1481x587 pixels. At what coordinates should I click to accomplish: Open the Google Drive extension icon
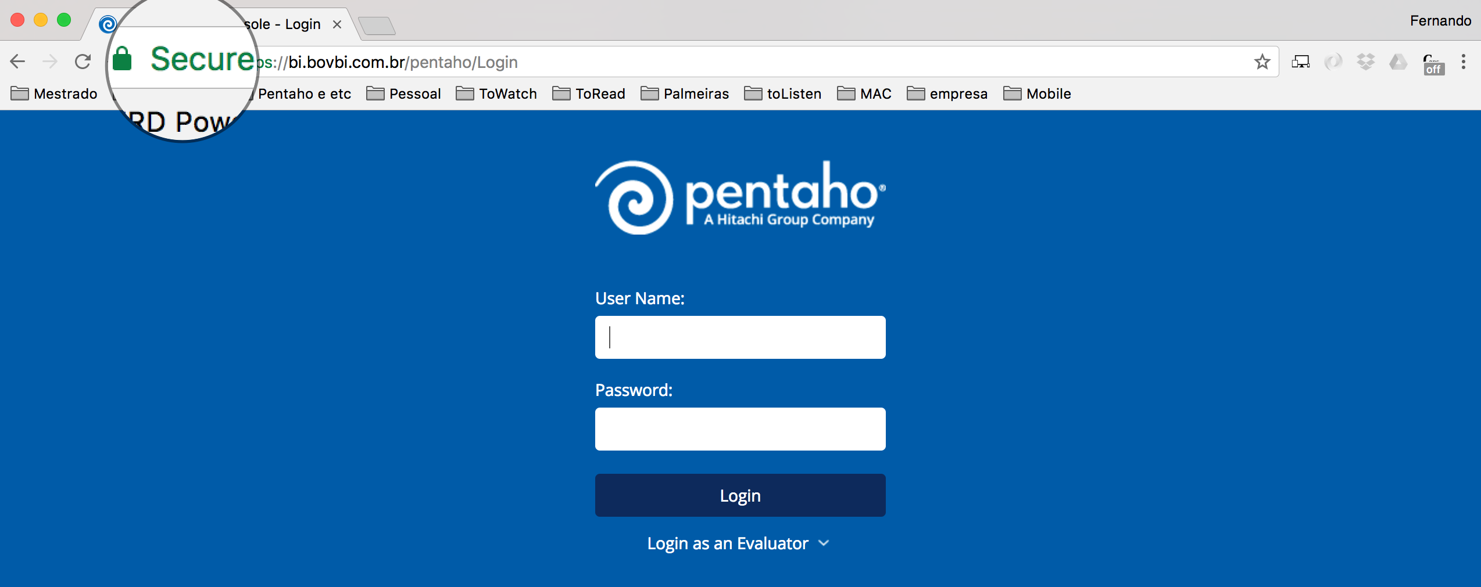(1398, 62)
